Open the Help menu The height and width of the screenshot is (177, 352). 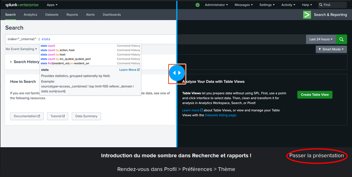pos(307,5)
